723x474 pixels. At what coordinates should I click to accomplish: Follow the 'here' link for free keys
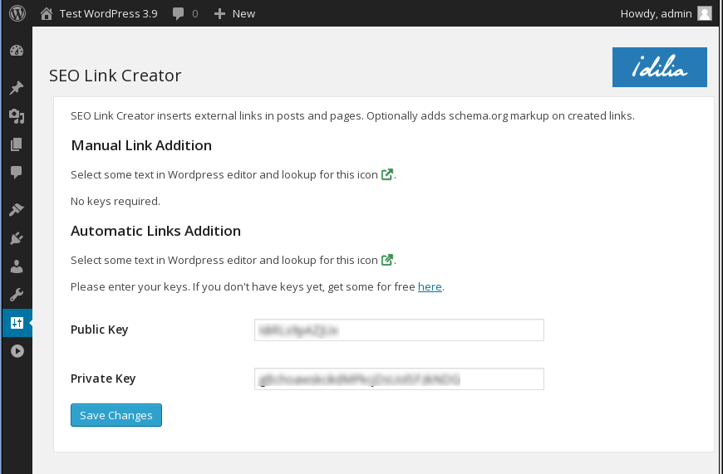point(430,286)
